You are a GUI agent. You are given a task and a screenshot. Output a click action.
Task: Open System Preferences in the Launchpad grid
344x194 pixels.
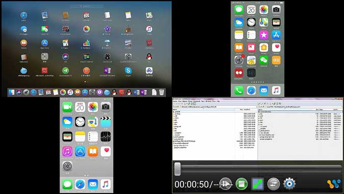click(128, 57)
